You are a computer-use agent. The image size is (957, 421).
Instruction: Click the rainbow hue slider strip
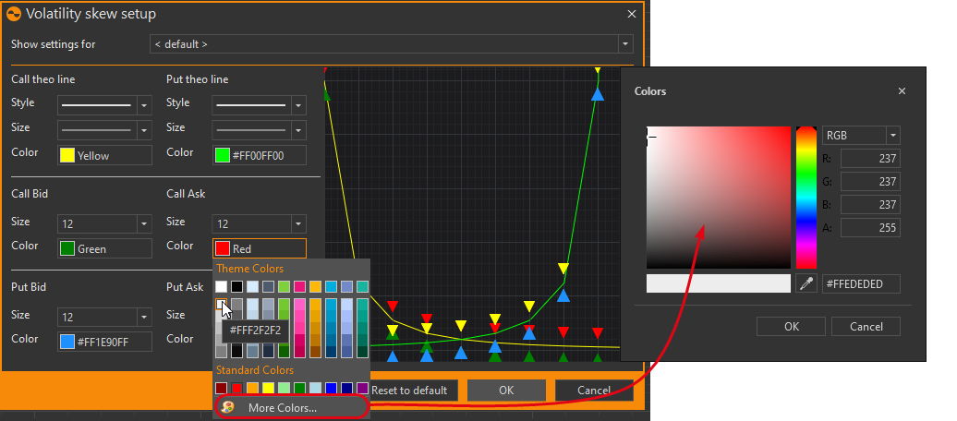click(806, 198)
